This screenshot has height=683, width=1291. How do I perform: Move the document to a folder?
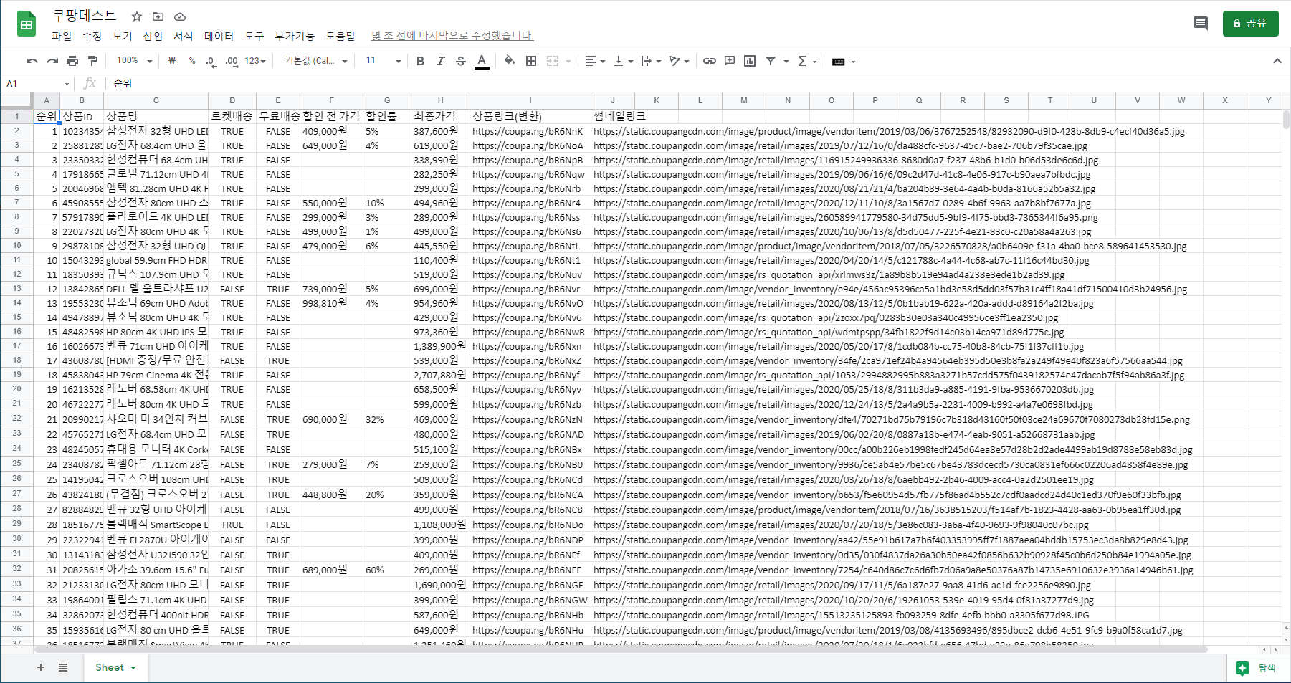(x=158, y=16)
